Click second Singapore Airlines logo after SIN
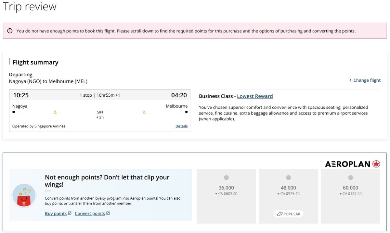The image size is (390, 233). point(144,112)
